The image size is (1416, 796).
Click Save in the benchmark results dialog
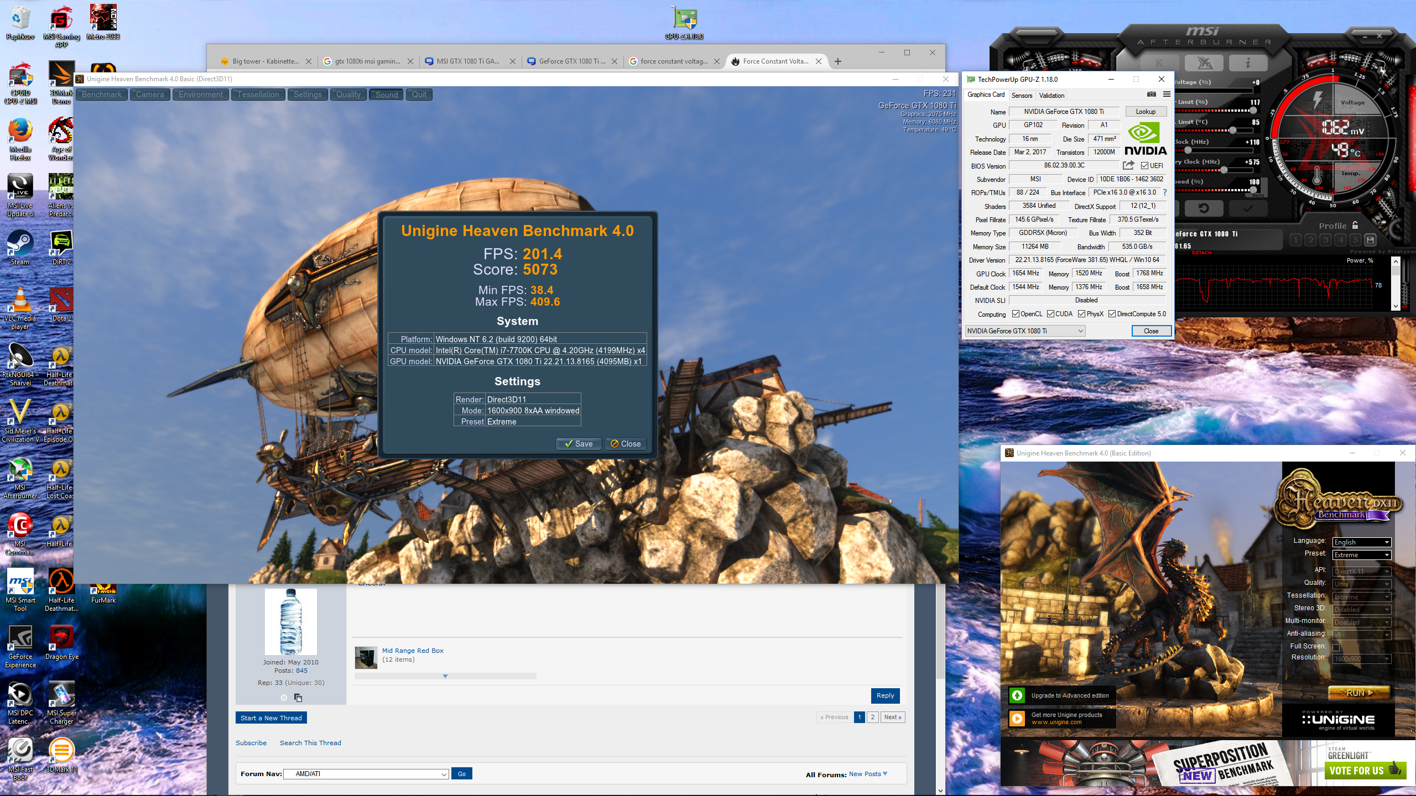(579, 443)
